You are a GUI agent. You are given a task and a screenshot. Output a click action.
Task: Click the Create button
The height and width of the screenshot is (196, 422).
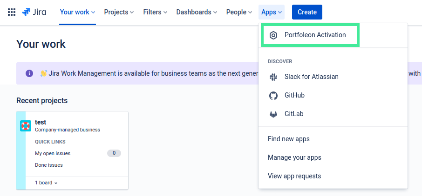tap(307, 12)
